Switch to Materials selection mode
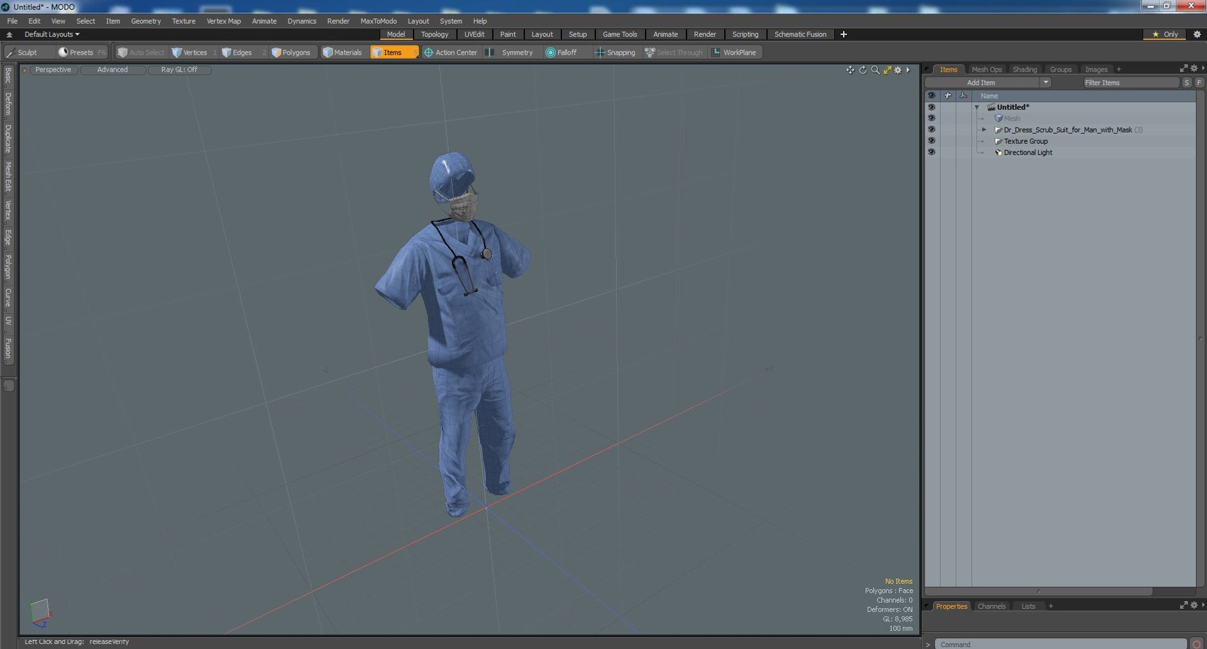The height and width of the screenshot is (649, 1207). [343, 52]
